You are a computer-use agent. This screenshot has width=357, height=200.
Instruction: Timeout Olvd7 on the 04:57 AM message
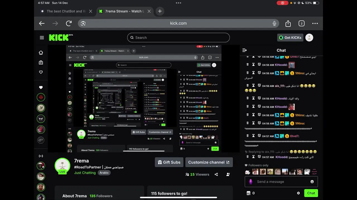click(254, 136)
